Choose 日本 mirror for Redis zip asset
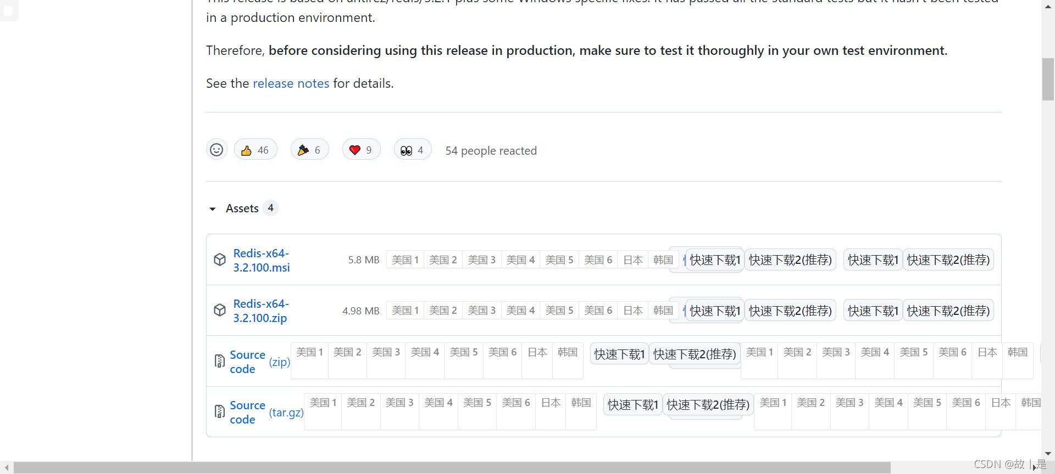 pyautogui.click(x=633, y=311)
